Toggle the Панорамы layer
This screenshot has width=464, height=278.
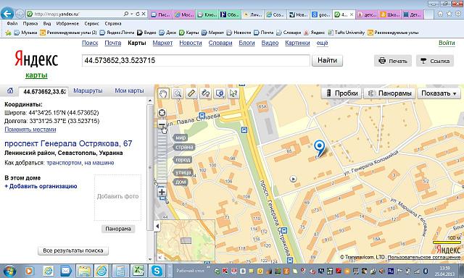tap(389, 93)
